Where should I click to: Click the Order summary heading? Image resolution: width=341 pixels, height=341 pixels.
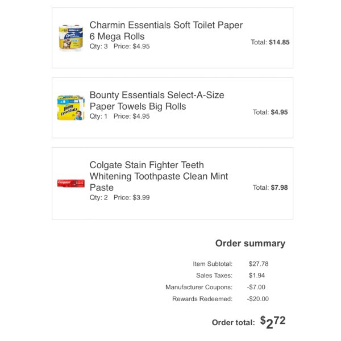pos(250,243)
